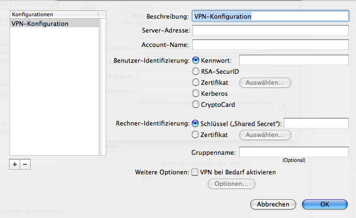
Task: Select Kennwort radio button
Action: [x=196, y=60]
